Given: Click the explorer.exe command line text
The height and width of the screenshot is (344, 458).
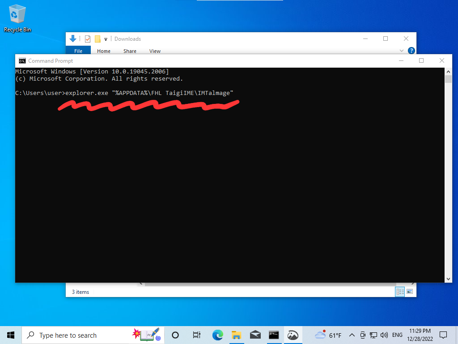Looking at the screenshot, I should (149, 93).
